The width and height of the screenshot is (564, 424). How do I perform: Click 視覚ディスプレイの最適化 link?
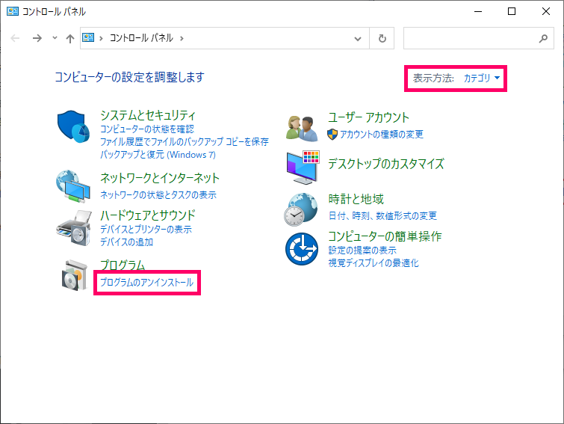click(374, 262)
